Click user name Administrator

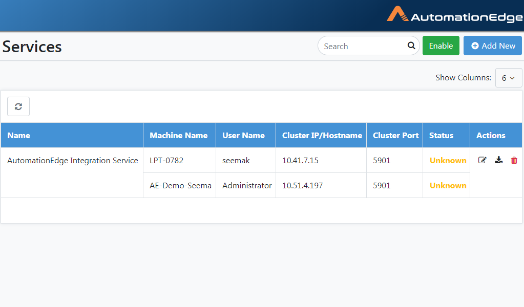(x=247, y=186)
